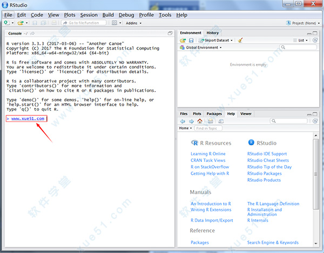Open the Edit menu
Image resolution: width=324 pixels, height=253 pixels.
pos(22,15)
